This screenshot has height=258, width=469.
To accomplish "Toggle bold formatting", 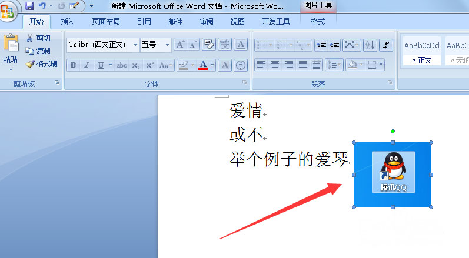I will point(74,65).
